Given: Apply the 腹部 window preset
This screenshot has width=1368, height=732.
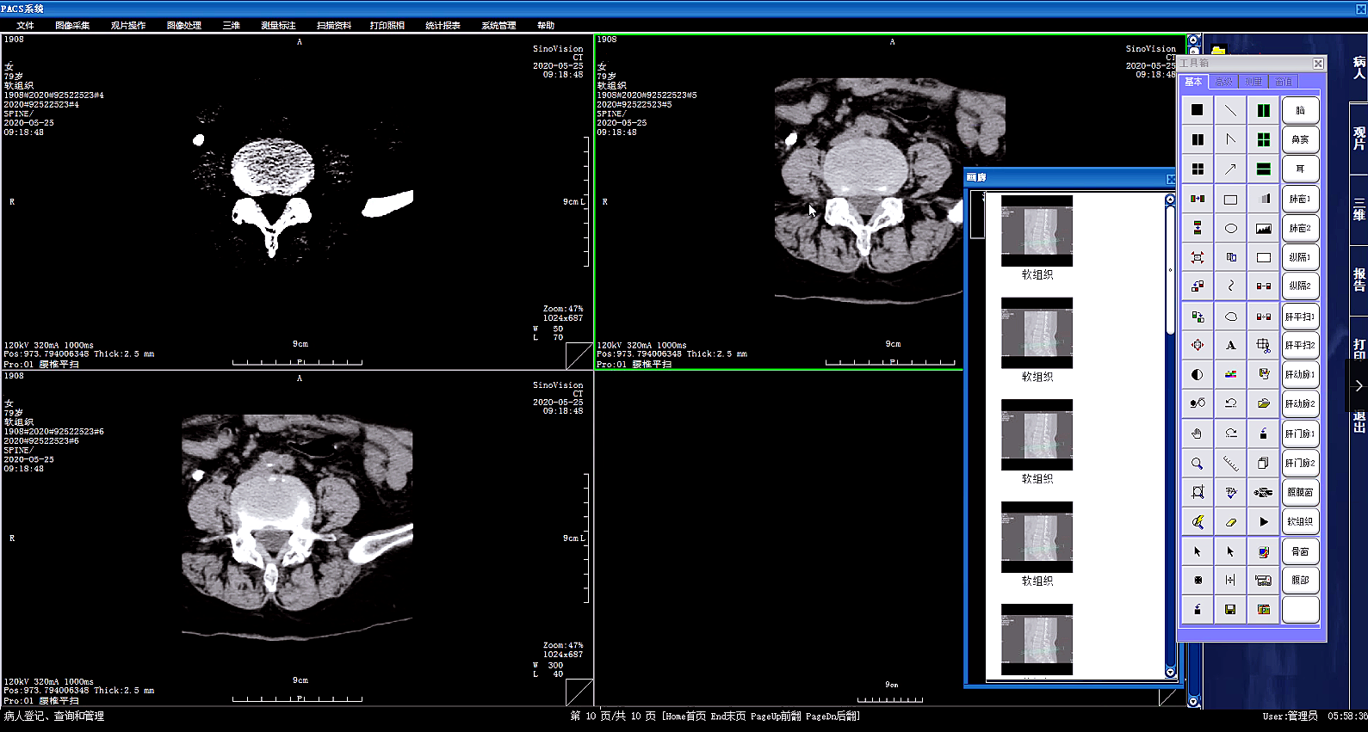Looking at the screenshot, I should pos(1300,580).
